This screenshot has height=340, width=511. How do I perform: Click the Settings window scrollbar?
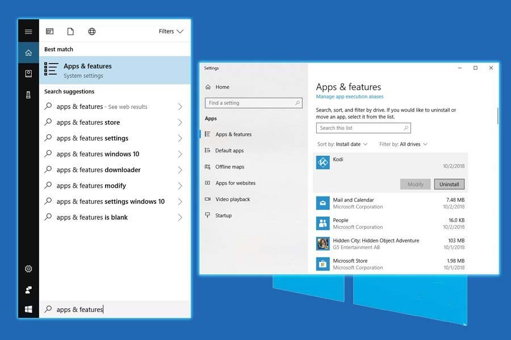coord(497,116)
